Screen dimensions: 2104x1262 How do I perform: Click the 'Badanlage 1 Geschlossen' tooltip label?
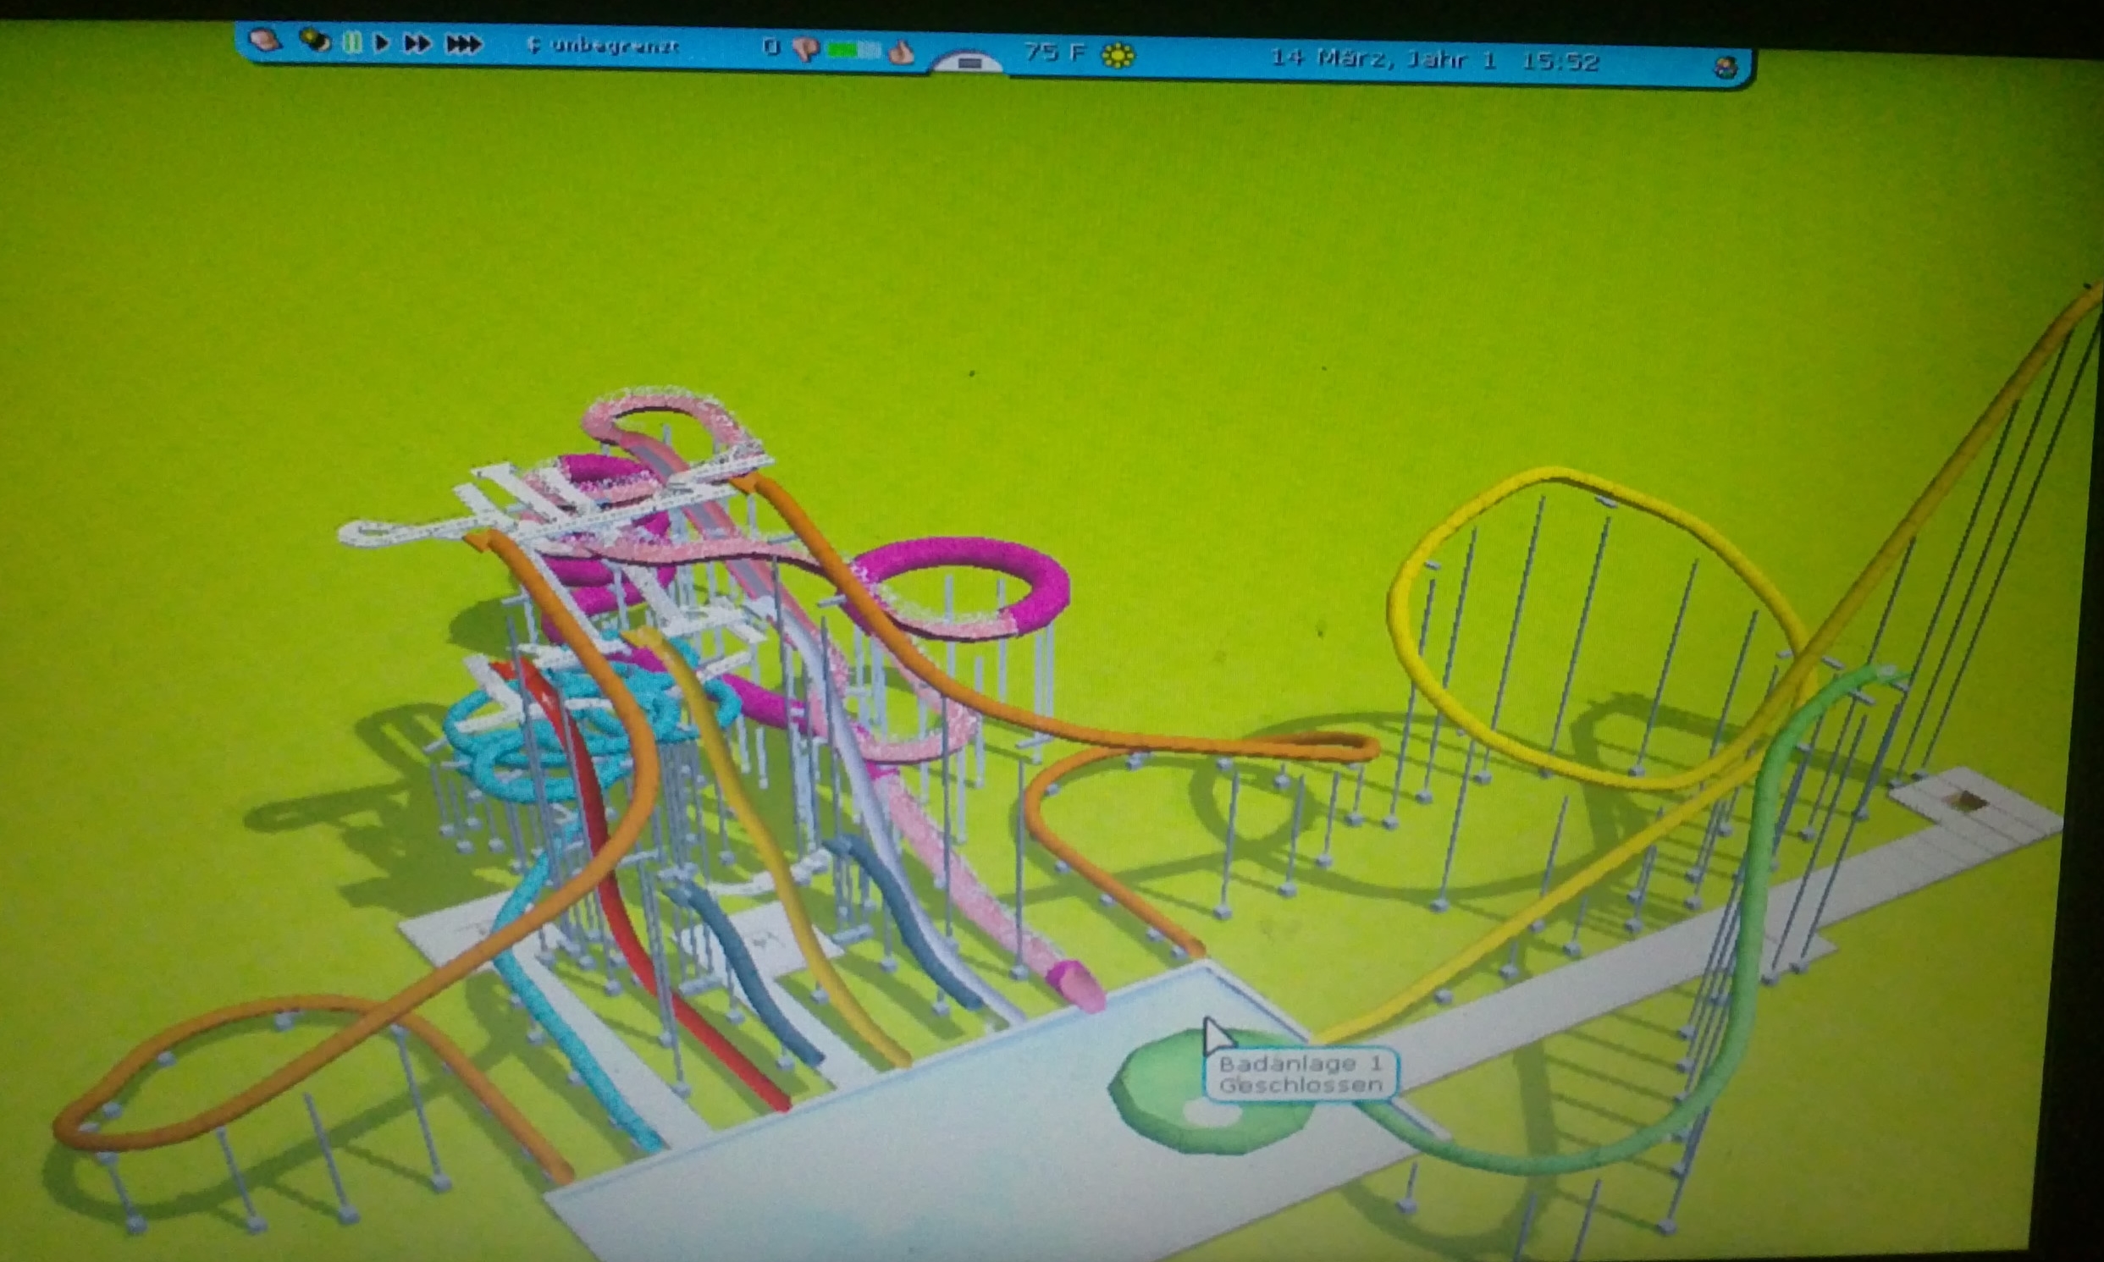[x=1301, y=1074]
